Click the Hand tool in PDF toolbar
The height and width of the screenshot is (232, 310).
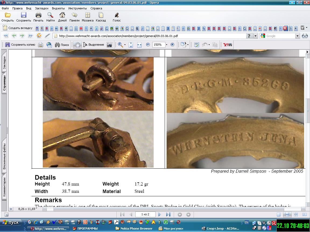coord(77,45)
